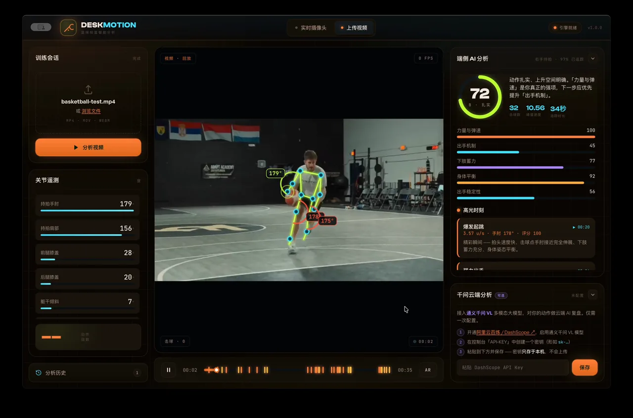Click the DeskMotion logo icon
This screenshot has height=418, width=633.
tap(68, 28)
